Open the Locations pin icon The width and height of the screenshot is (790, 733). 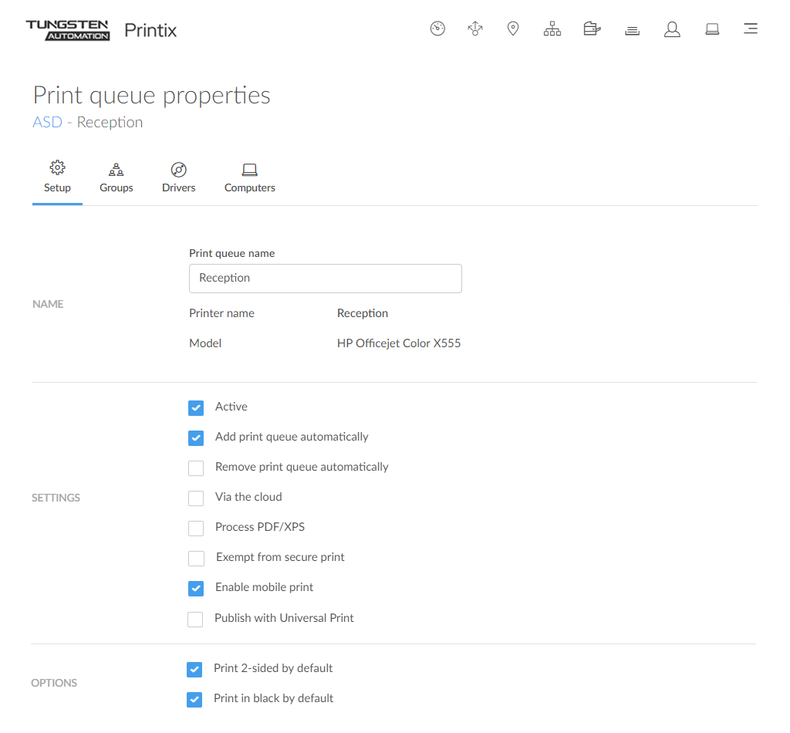(x=513, y=29)
